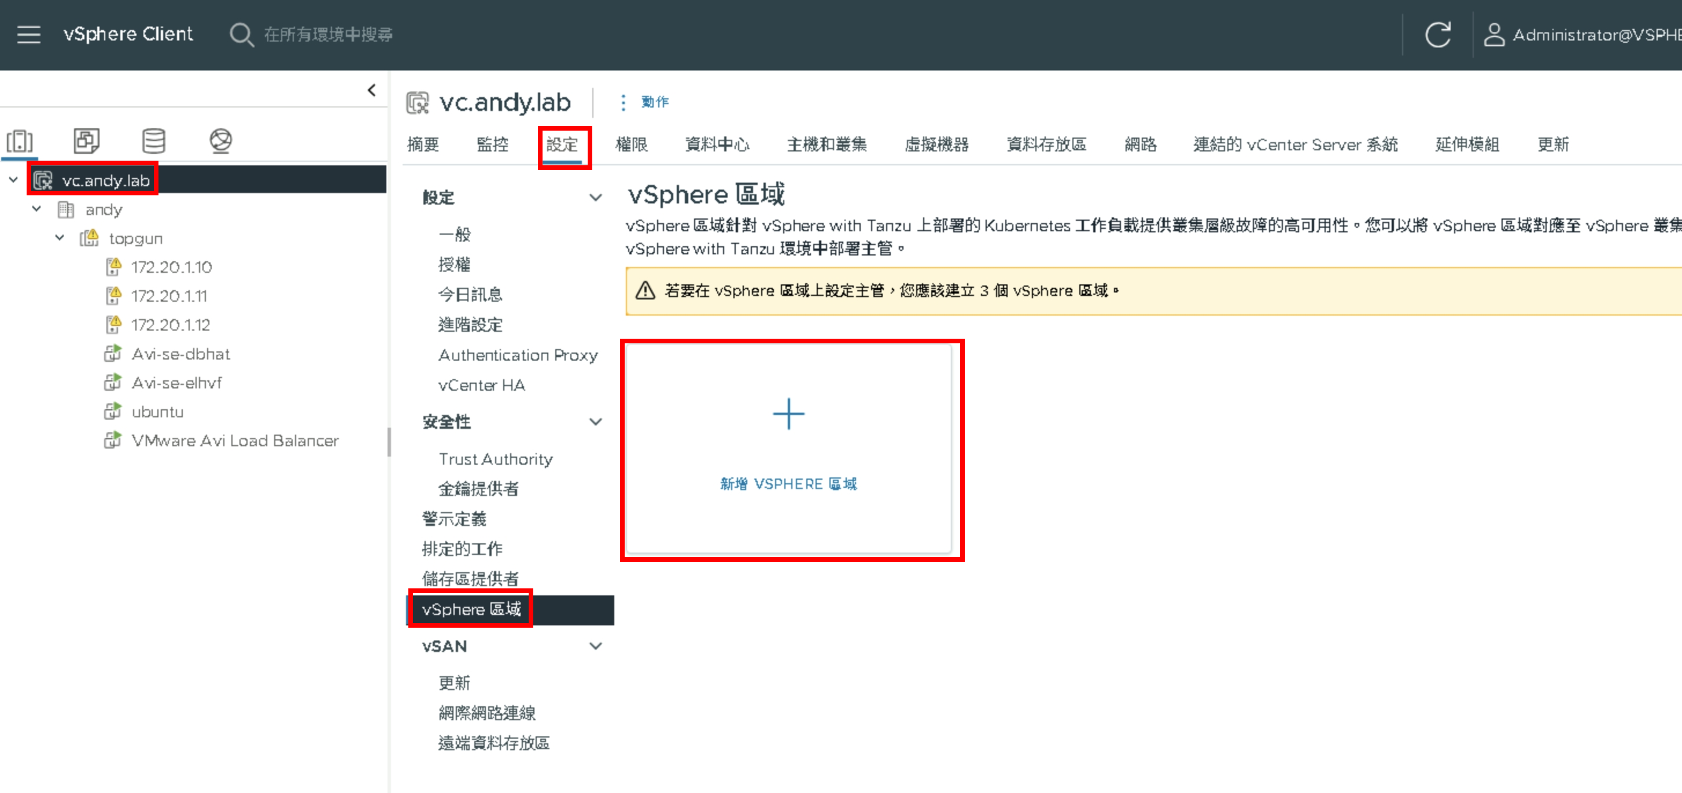Click the vCenter icon beside vc.andy.lab tree node
The height and width of the screenshot is (793, 1682).
pyautogui.click(x=43, y=180)
